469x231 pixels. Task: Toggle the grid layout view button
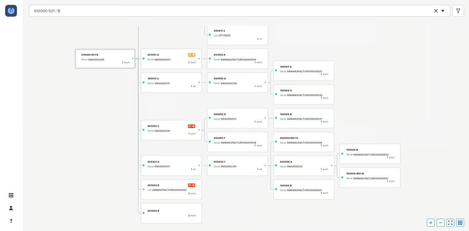pos(460,222)
